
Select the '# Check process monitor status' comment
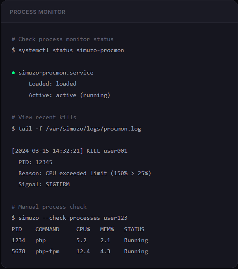pyautogui.click(x=63, y=39)
